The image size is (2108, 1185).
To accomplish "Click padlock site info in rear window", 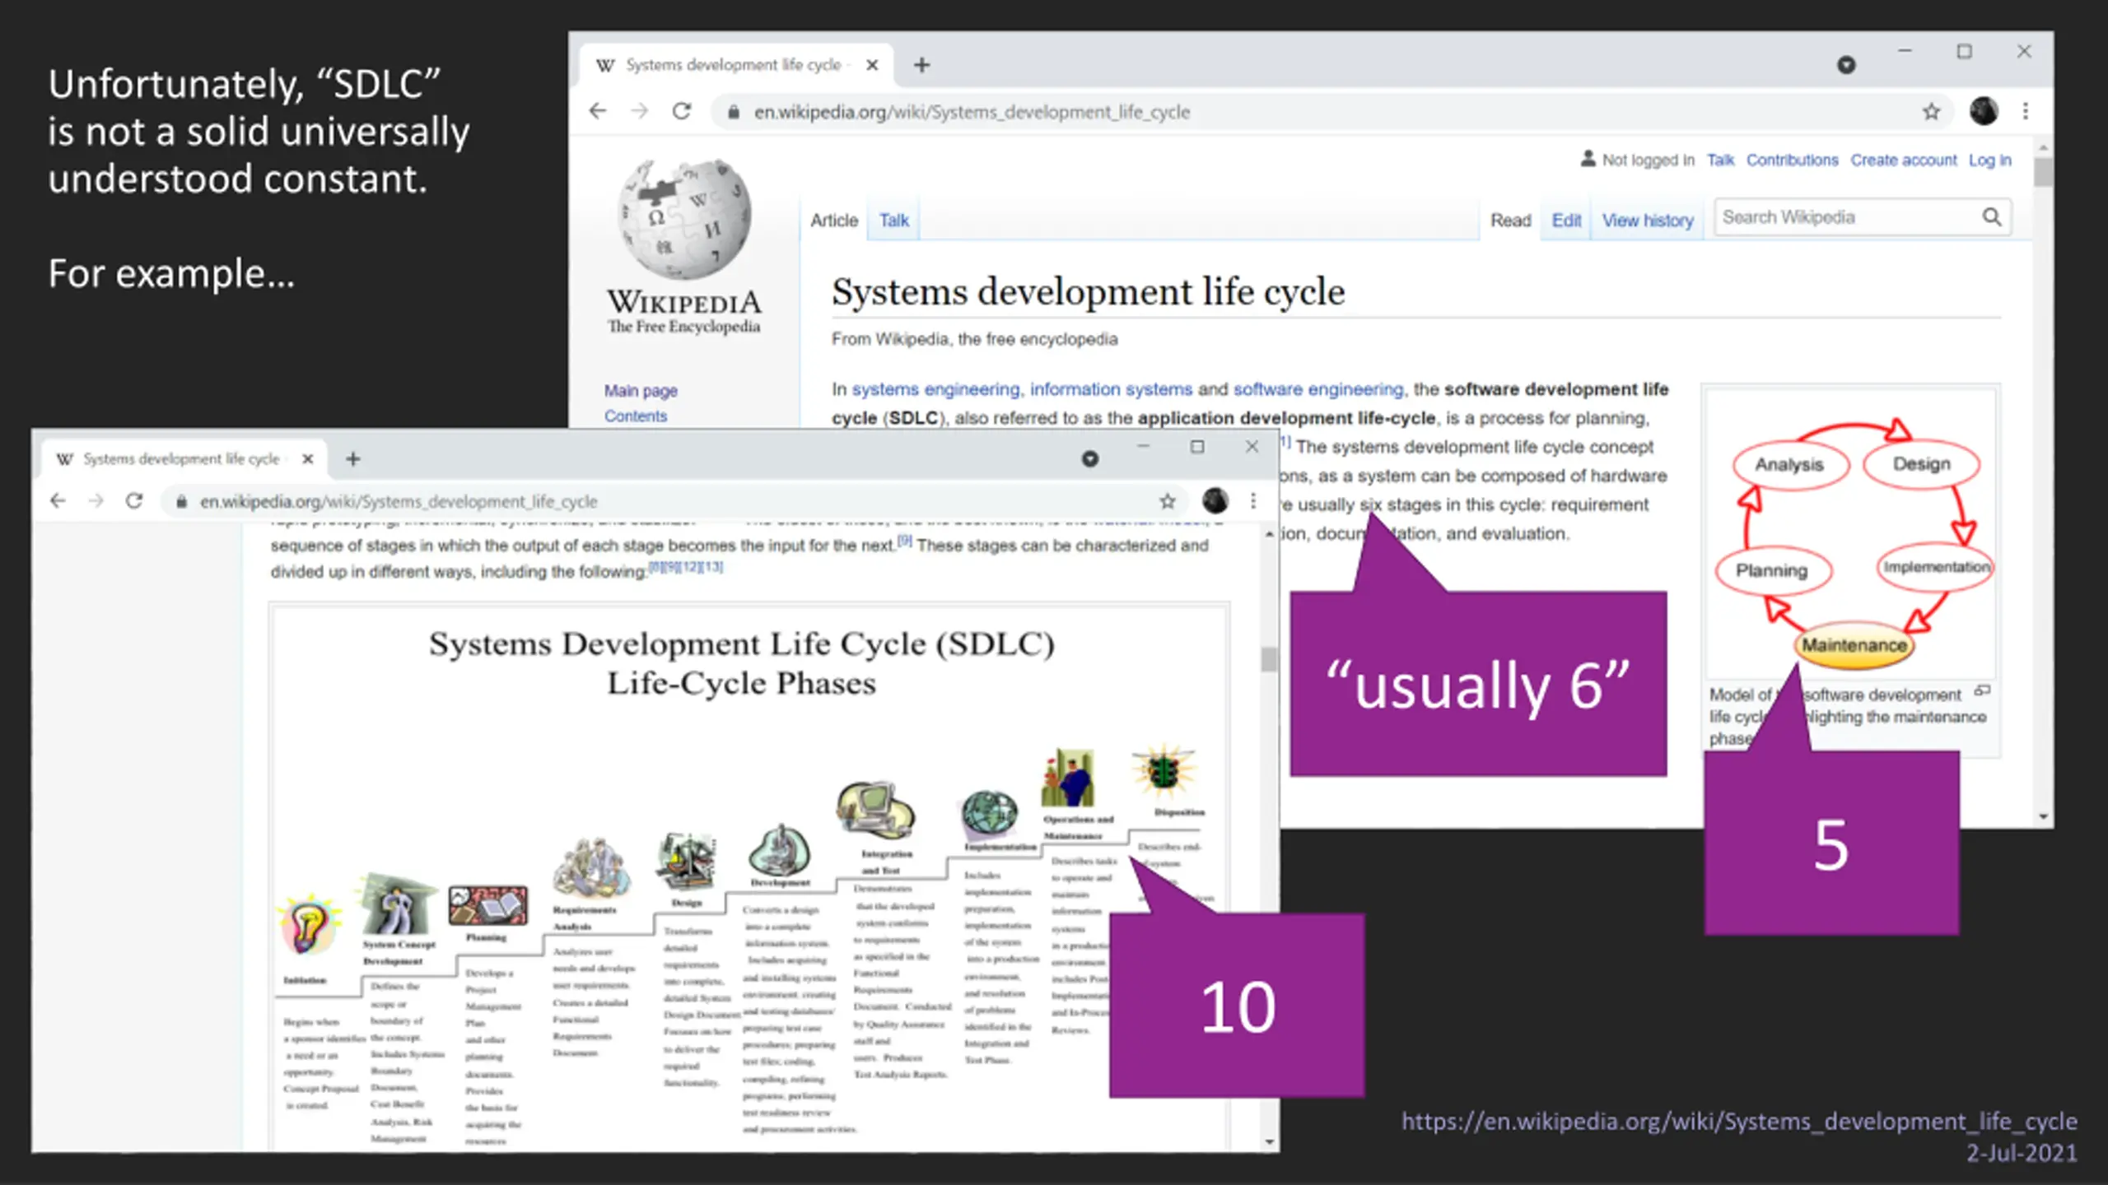I will 733,112.
